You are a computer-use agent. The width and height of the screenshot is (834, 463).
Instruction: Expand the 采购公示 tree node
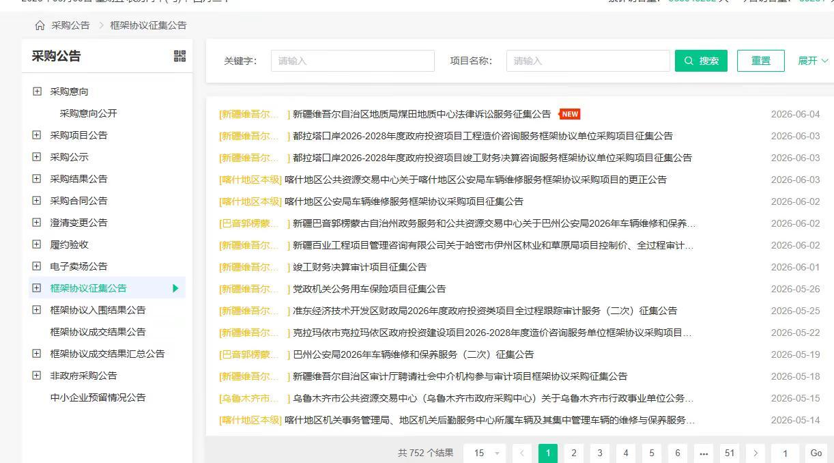(x=37, y=157)
